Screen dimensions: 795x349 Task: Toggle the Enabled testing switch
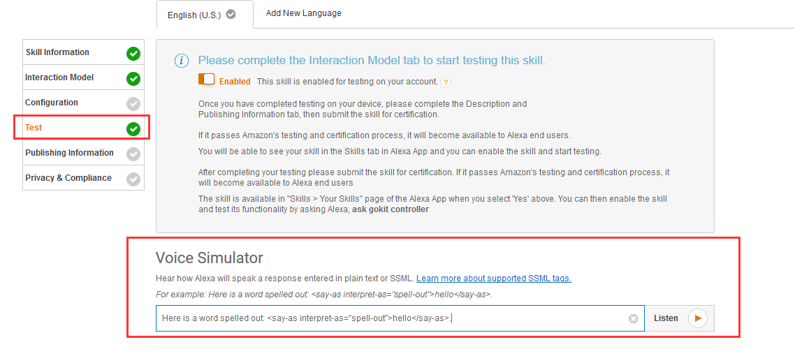click(207, 80)
